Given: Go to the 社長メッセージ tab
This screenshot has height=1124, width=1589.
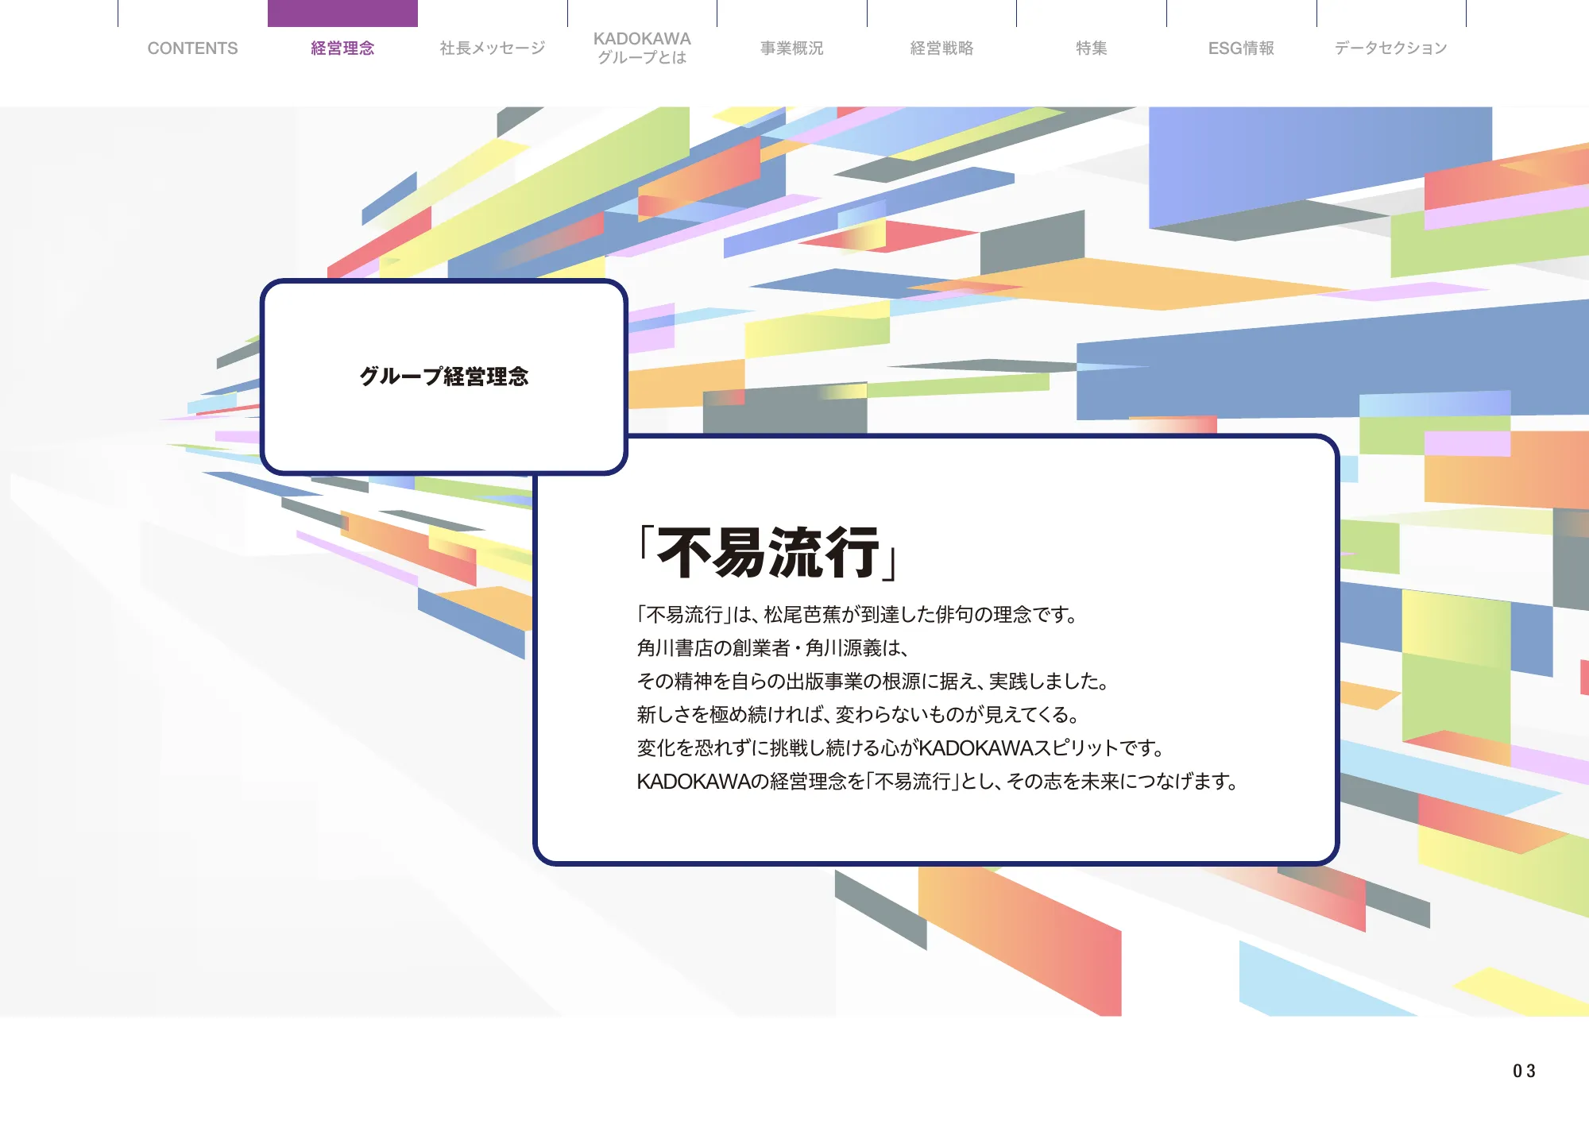Looking at the screenshot, I should pyautogui.click(x=493, y=48).
